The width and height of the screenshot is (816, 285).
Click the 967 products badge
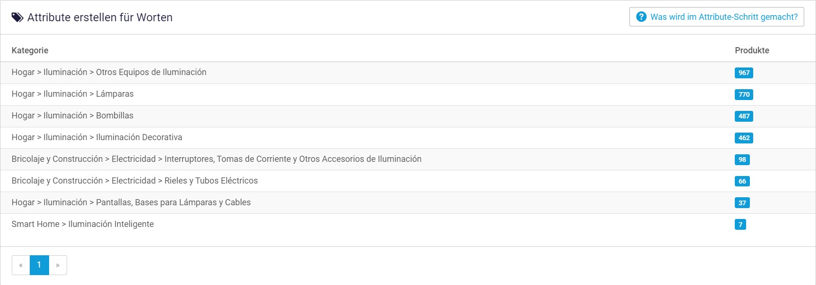coord(744,73)
